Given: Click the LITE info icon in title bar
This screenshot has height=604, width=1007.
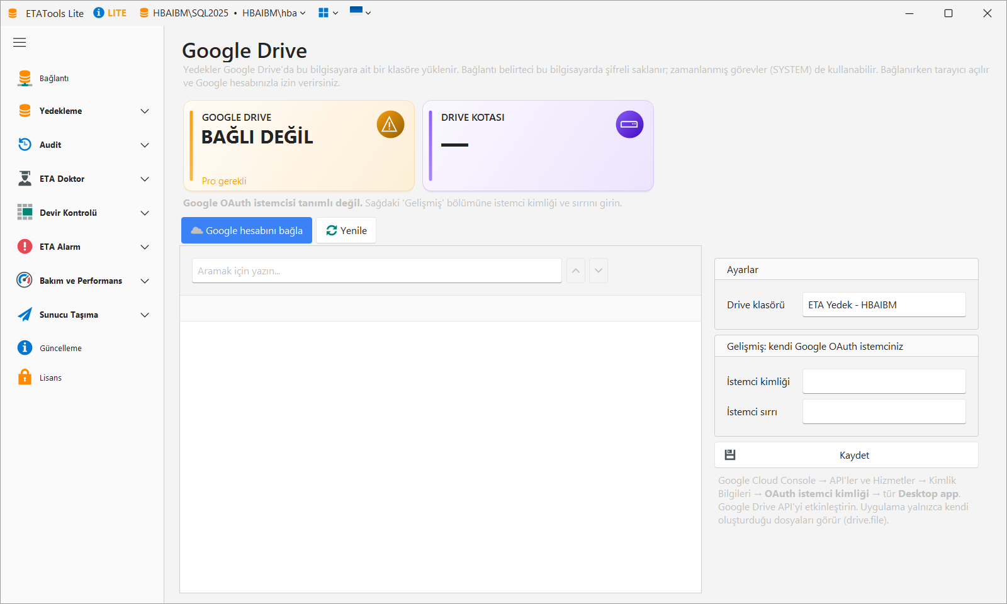Looking at the screenshot, I should click(99, 13).
